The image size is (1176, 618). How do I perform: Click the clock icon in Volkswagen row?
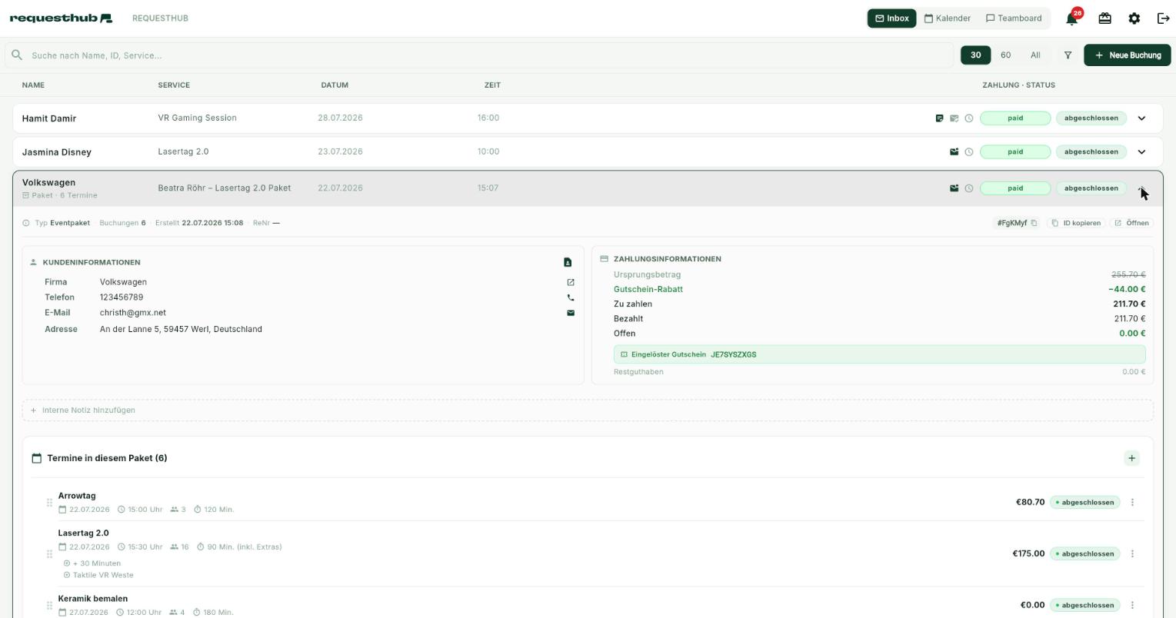pyautogui.click(x=969, y=188)
